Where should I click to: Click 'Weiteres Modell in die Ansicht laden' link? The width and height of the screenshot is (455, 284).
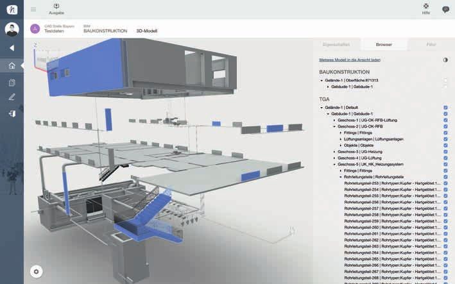[x=350, y=60]
